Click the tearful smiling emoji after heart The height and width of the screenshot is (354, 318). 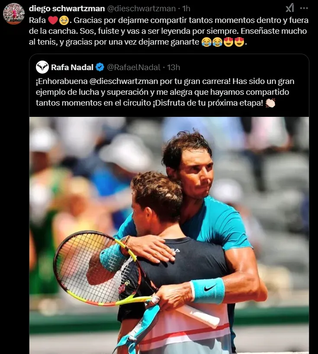(x=64, y=20)
